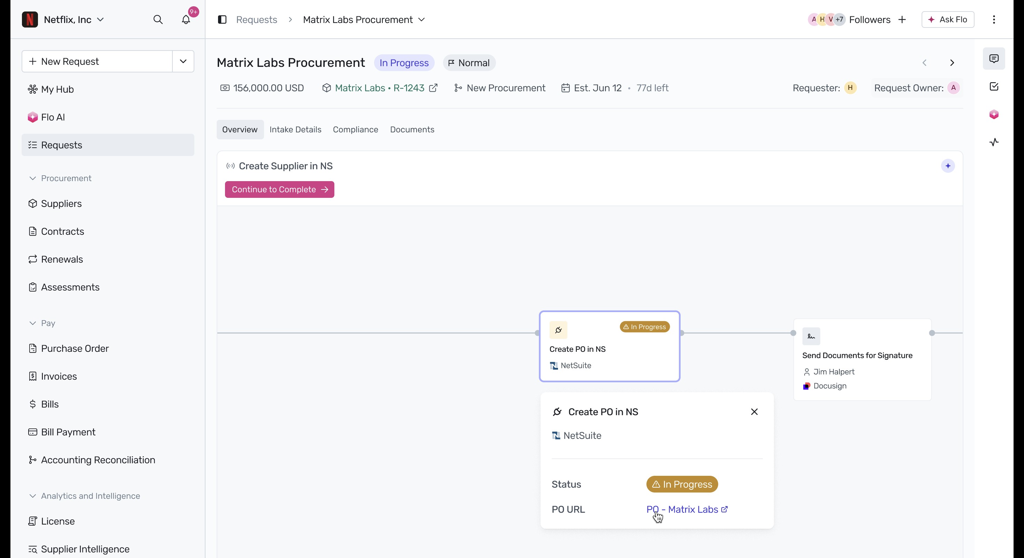The image size is (1024, 558).
Task: Open Supplier Intelligence page
Action: click(x=108, y=549)
